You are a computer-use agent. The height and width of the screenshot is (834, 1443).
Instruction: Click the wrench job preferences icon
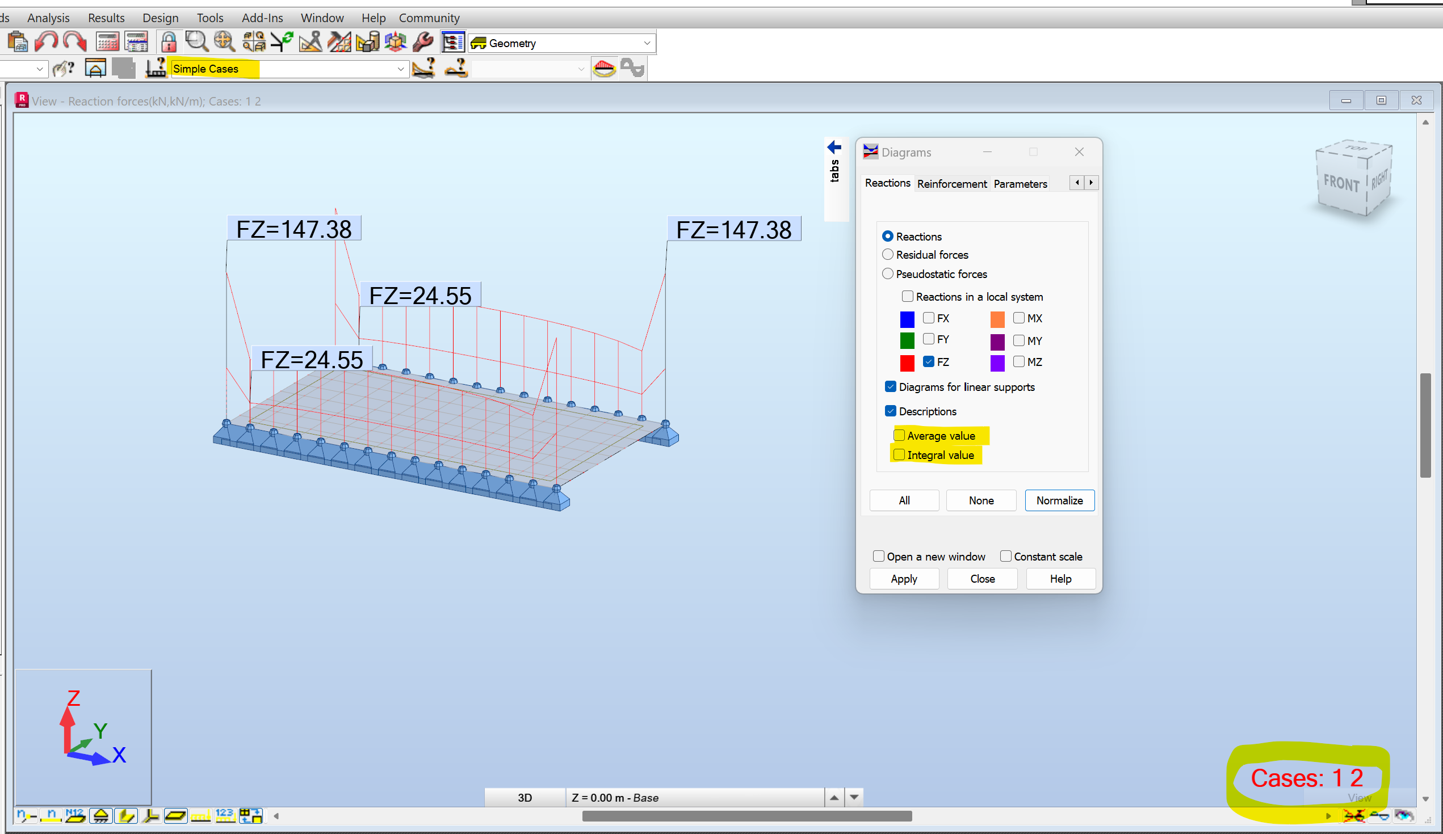(x=423, y=42)
